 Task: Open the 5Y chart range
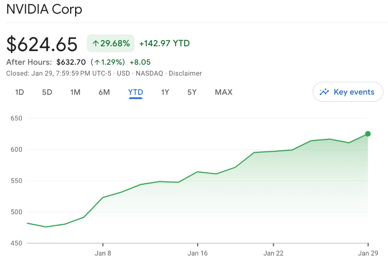pyautogui.click(x=192, y=92)
